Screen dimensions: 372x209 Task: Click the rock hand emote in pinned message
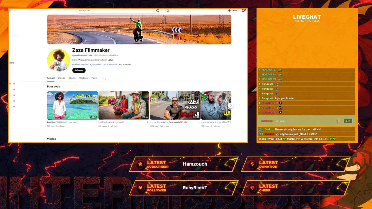[338, 121]
